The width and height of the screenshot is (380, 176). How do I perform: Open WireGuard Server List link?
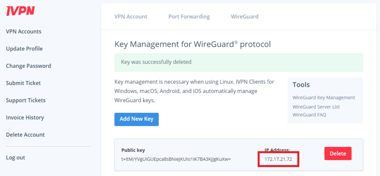pos(316,107)
